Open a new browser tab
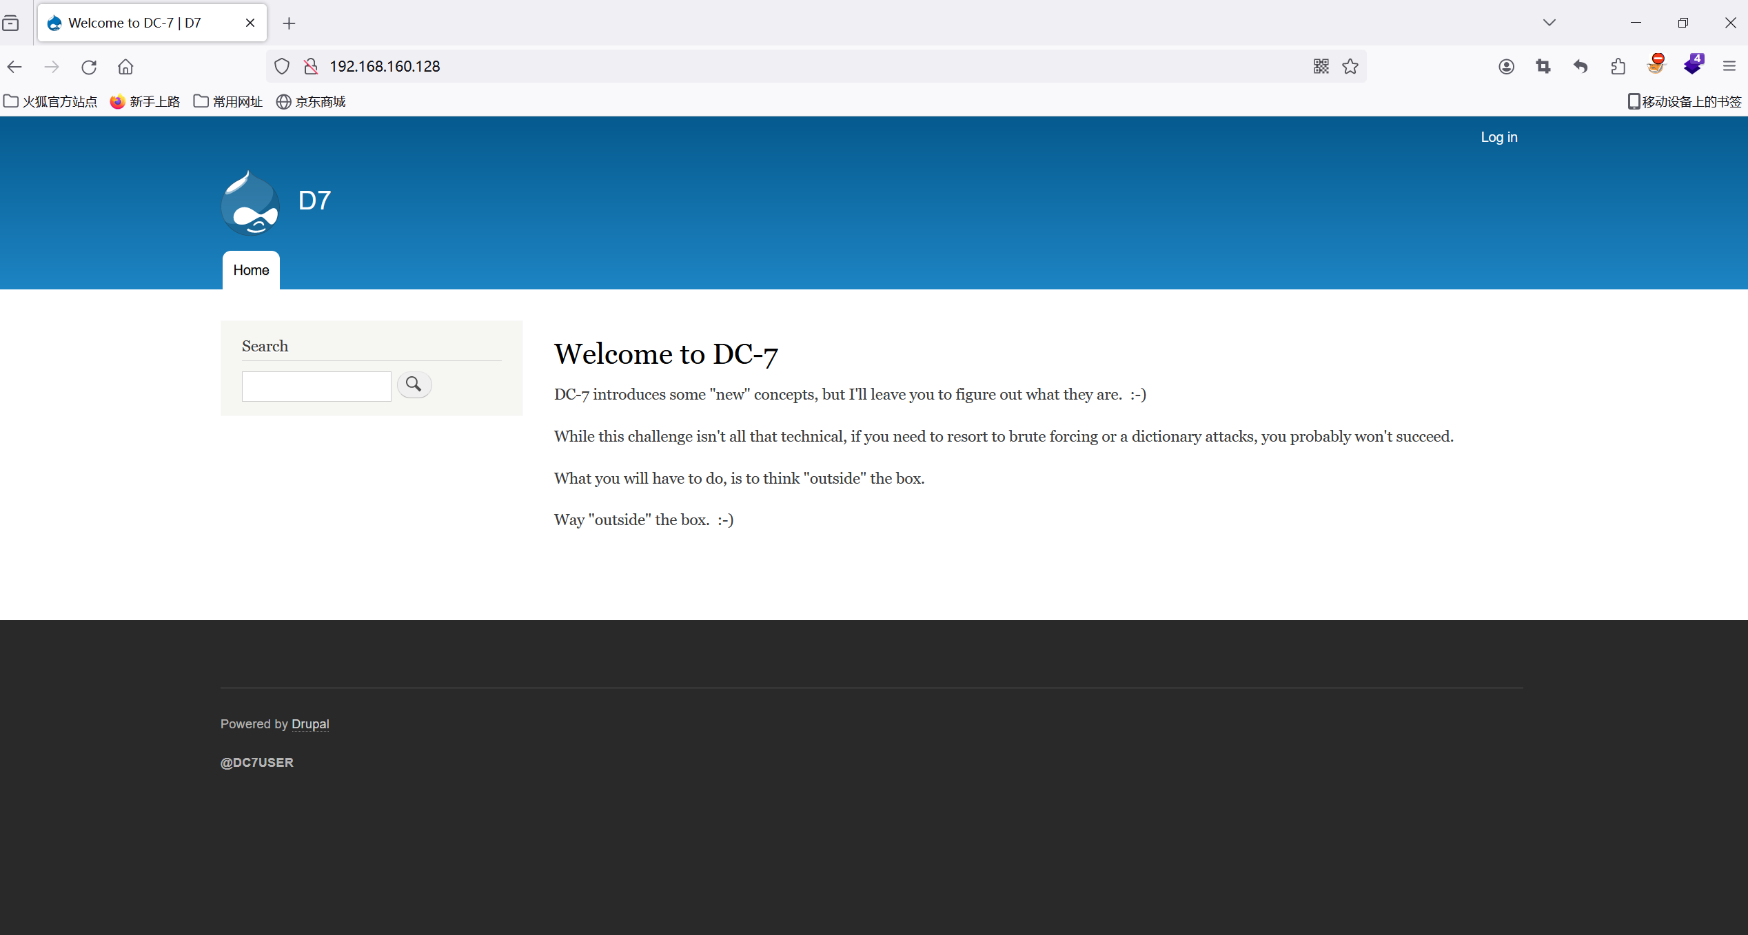The height and width of the screenshot is (935, 1748). (x=289, y=23)
